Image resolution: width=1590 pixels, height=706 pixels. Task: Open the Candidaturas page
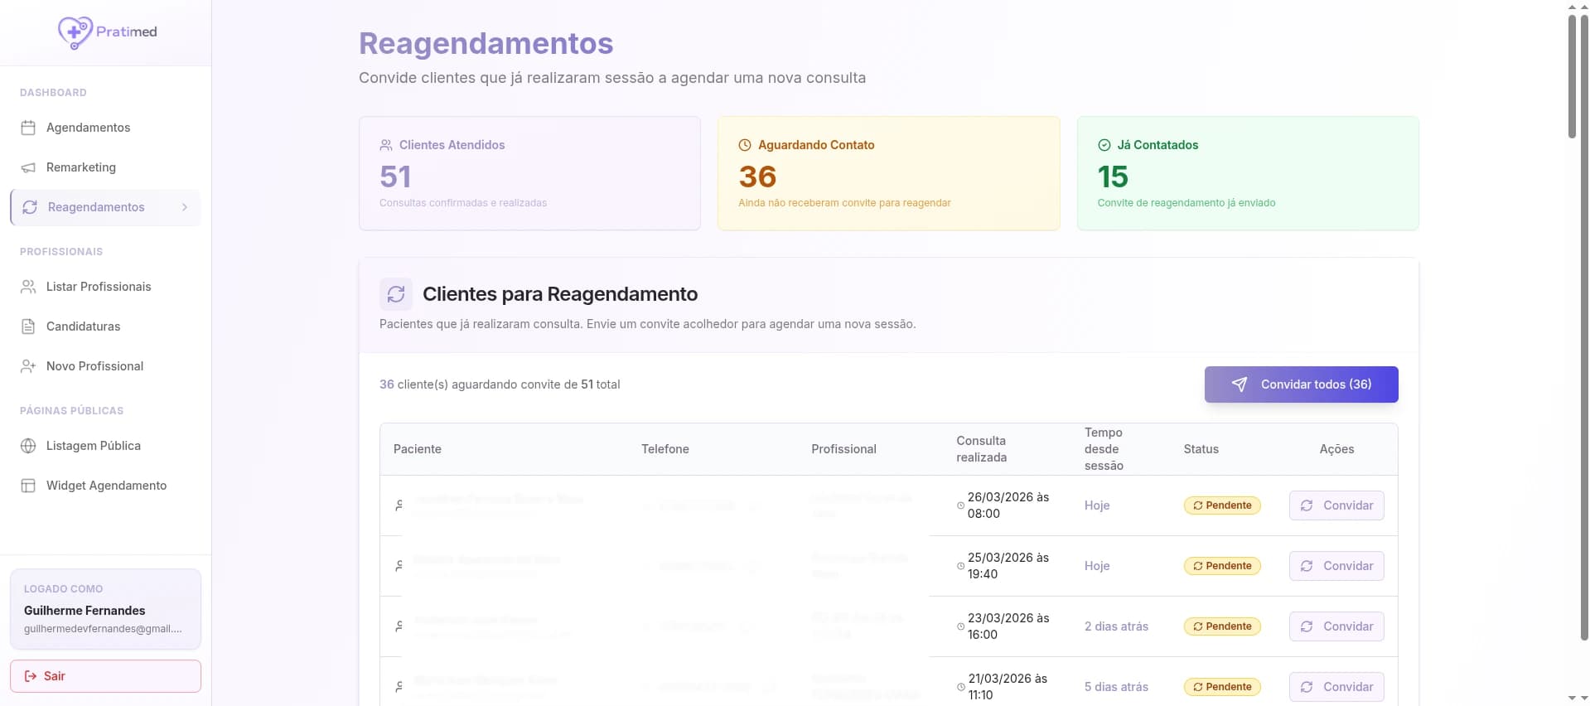point(105,326)
